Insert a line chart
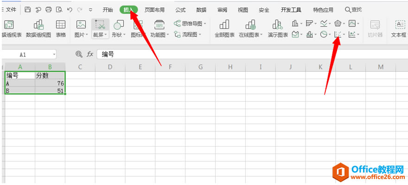The width and height of the screenshot is (408, 185). click(324, 24)
